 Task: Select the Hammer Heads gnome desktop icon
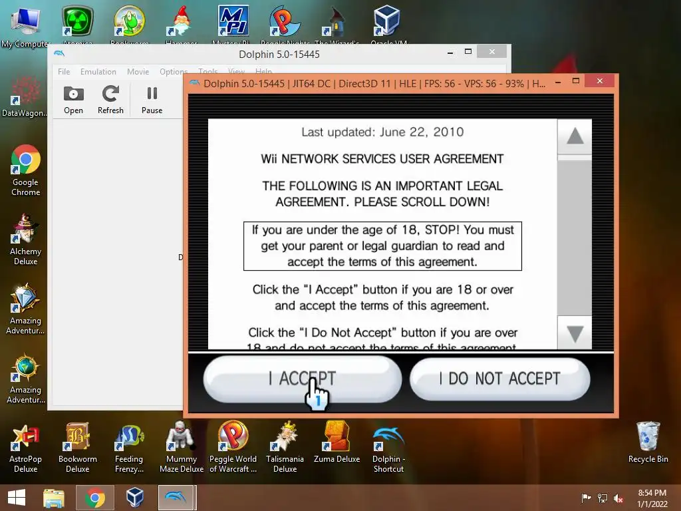pos(182,24)
